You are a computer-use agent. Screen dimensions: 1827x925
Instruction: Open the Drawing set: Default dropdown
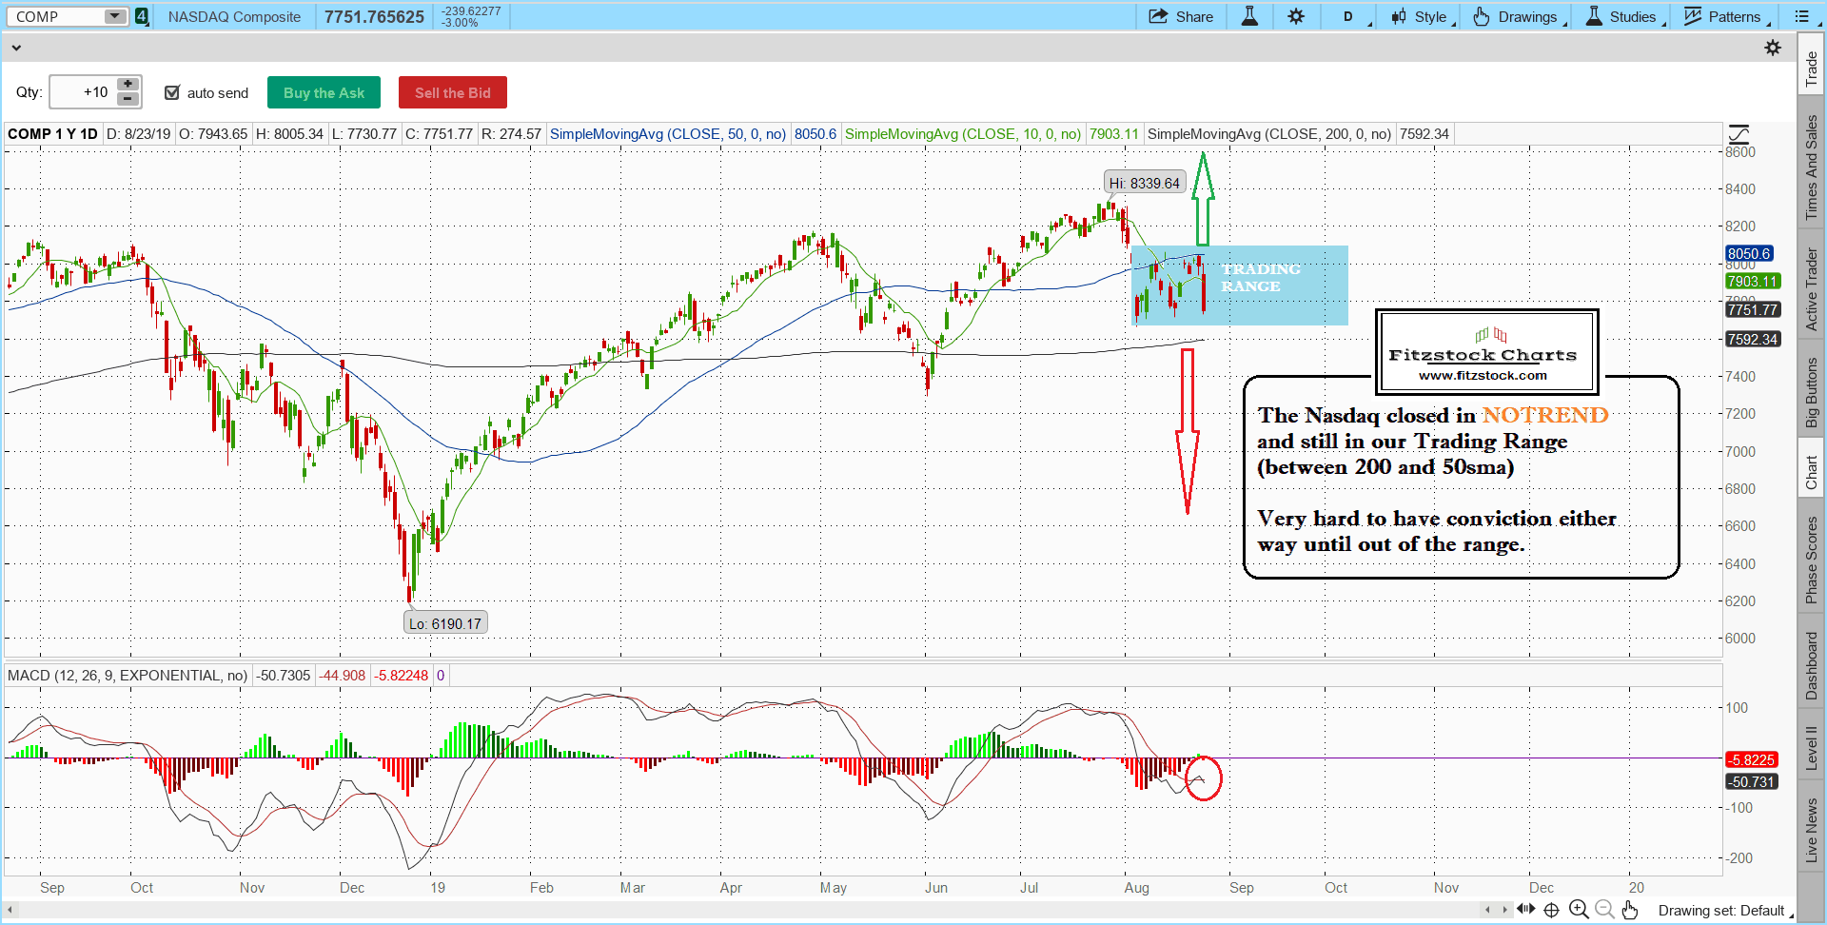(1722, 911)
